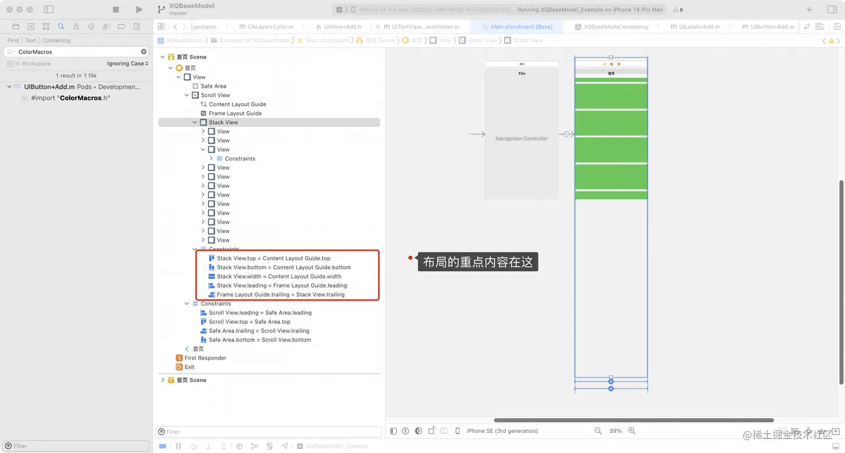Open the Ignoring Case dropdown
845x453 pixels.
click(x=128, y=64)
